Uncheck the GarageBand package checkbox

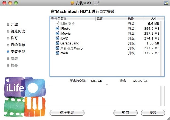[57, 43]
